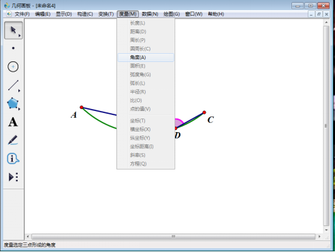Image resolution: width=335 pixels, height=252 pixels.
Task: Open the 窗口(W) menu
Action: (x=193, y=14)
